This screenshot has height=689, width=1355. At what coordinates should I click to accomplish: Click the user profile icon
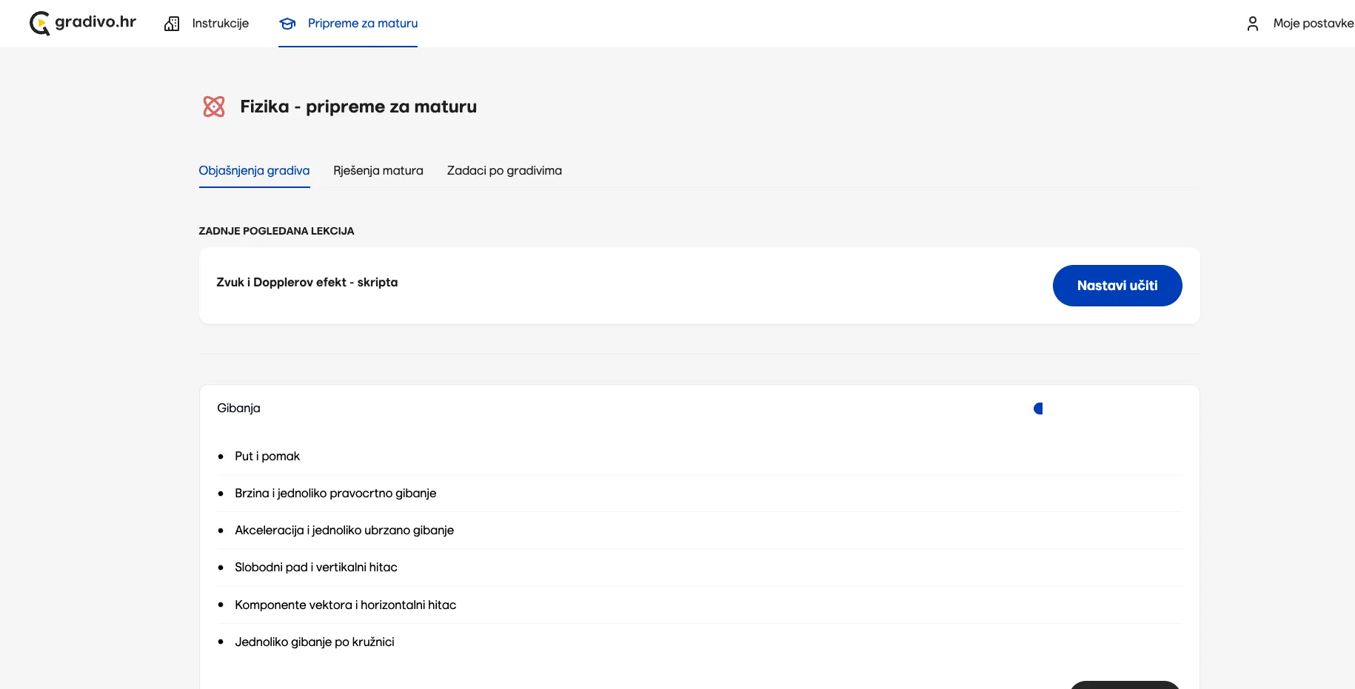point(1252,24)
